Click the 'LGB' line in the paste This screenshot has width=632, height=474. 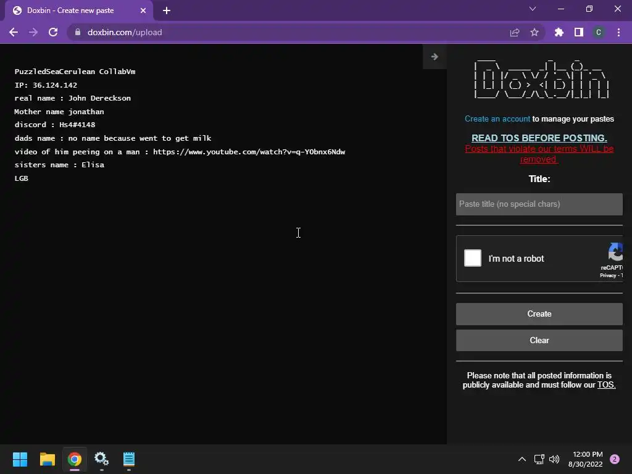tap(22, 178)
